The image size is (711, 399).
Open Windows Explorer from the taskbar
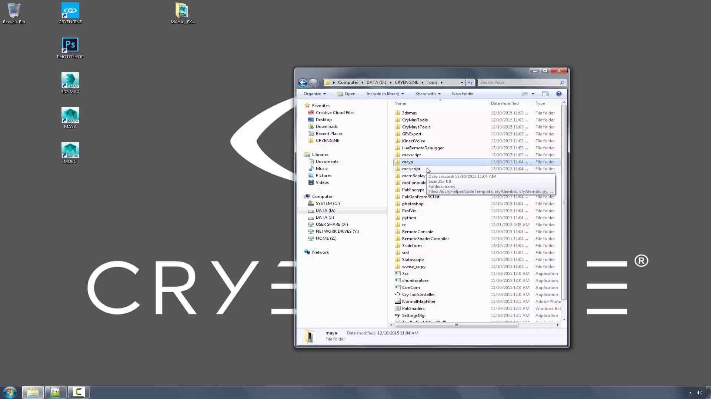click(33, 392)
